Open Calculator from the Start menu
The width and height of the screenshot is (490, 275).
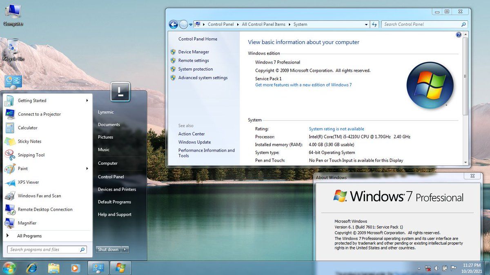[27, 128]
